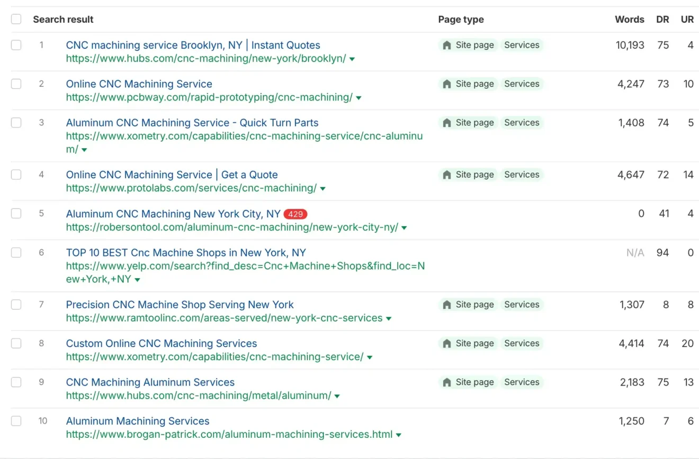Click Site page home icon in row 2
The width and height of the screenshot is (699, 459).
click(x=447, y=84)
